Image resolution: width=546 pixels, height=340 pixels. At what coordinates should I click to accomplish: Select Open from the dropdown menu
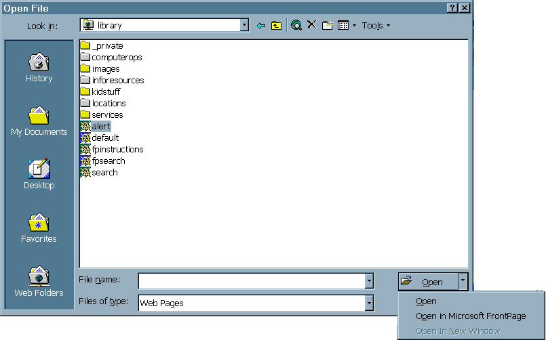click(x=426, y=301)
